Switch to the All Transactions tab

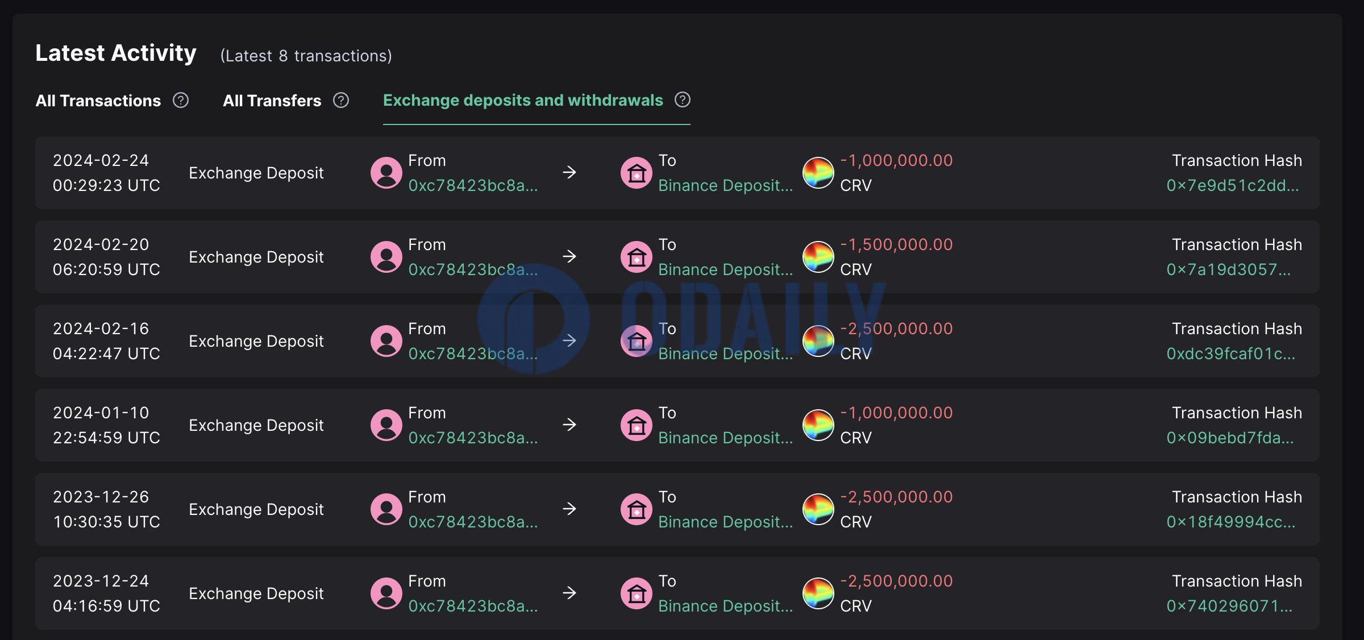pyautogui.click(x=98, y=101)
